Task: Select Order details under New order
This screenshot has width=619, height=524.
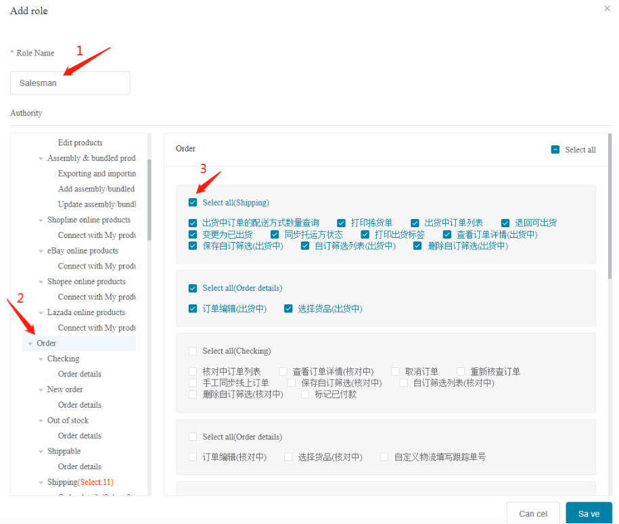Action: pyautogui.click(x=79, y=404)
